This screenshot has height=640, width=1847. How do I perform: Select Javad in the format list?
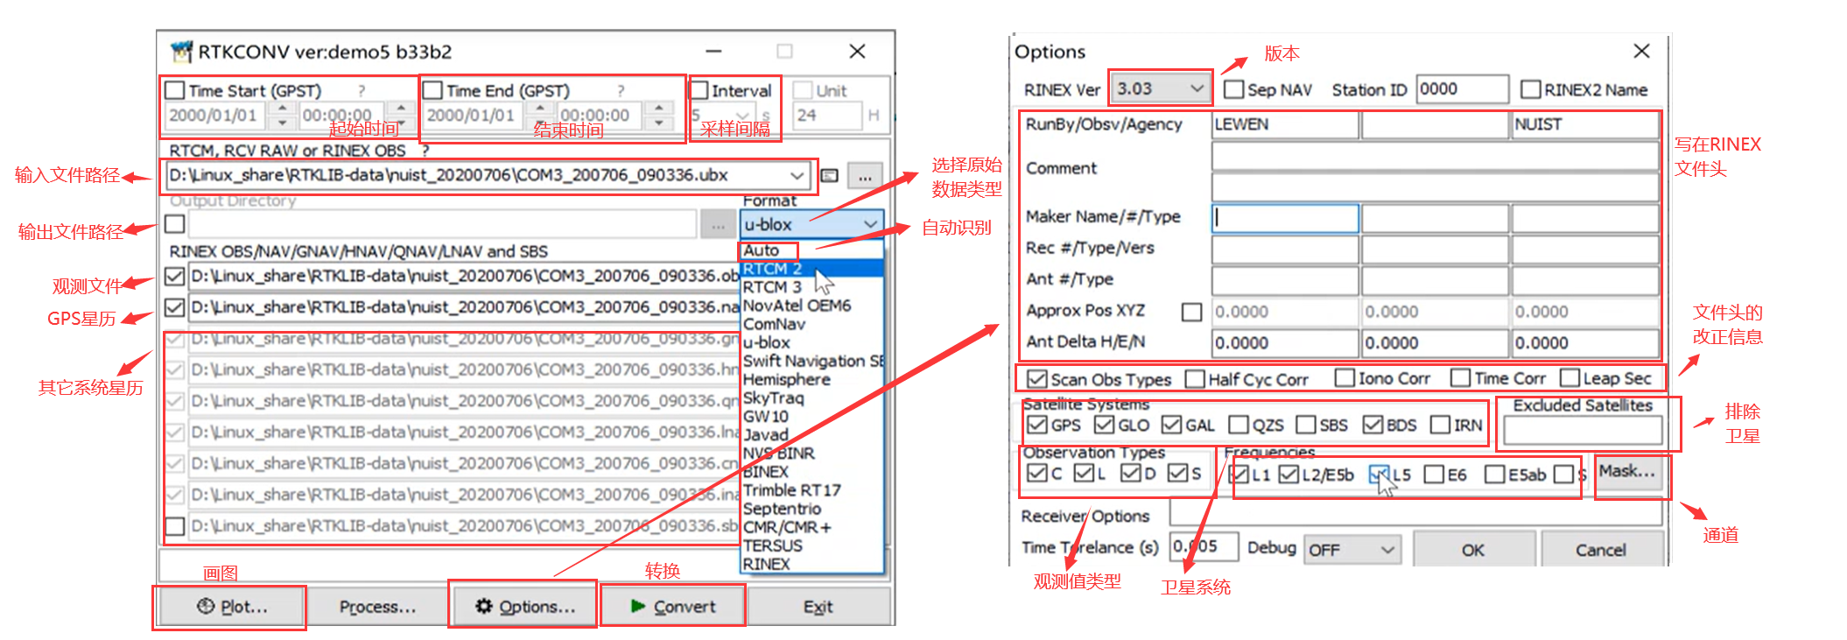pos(765,435)
